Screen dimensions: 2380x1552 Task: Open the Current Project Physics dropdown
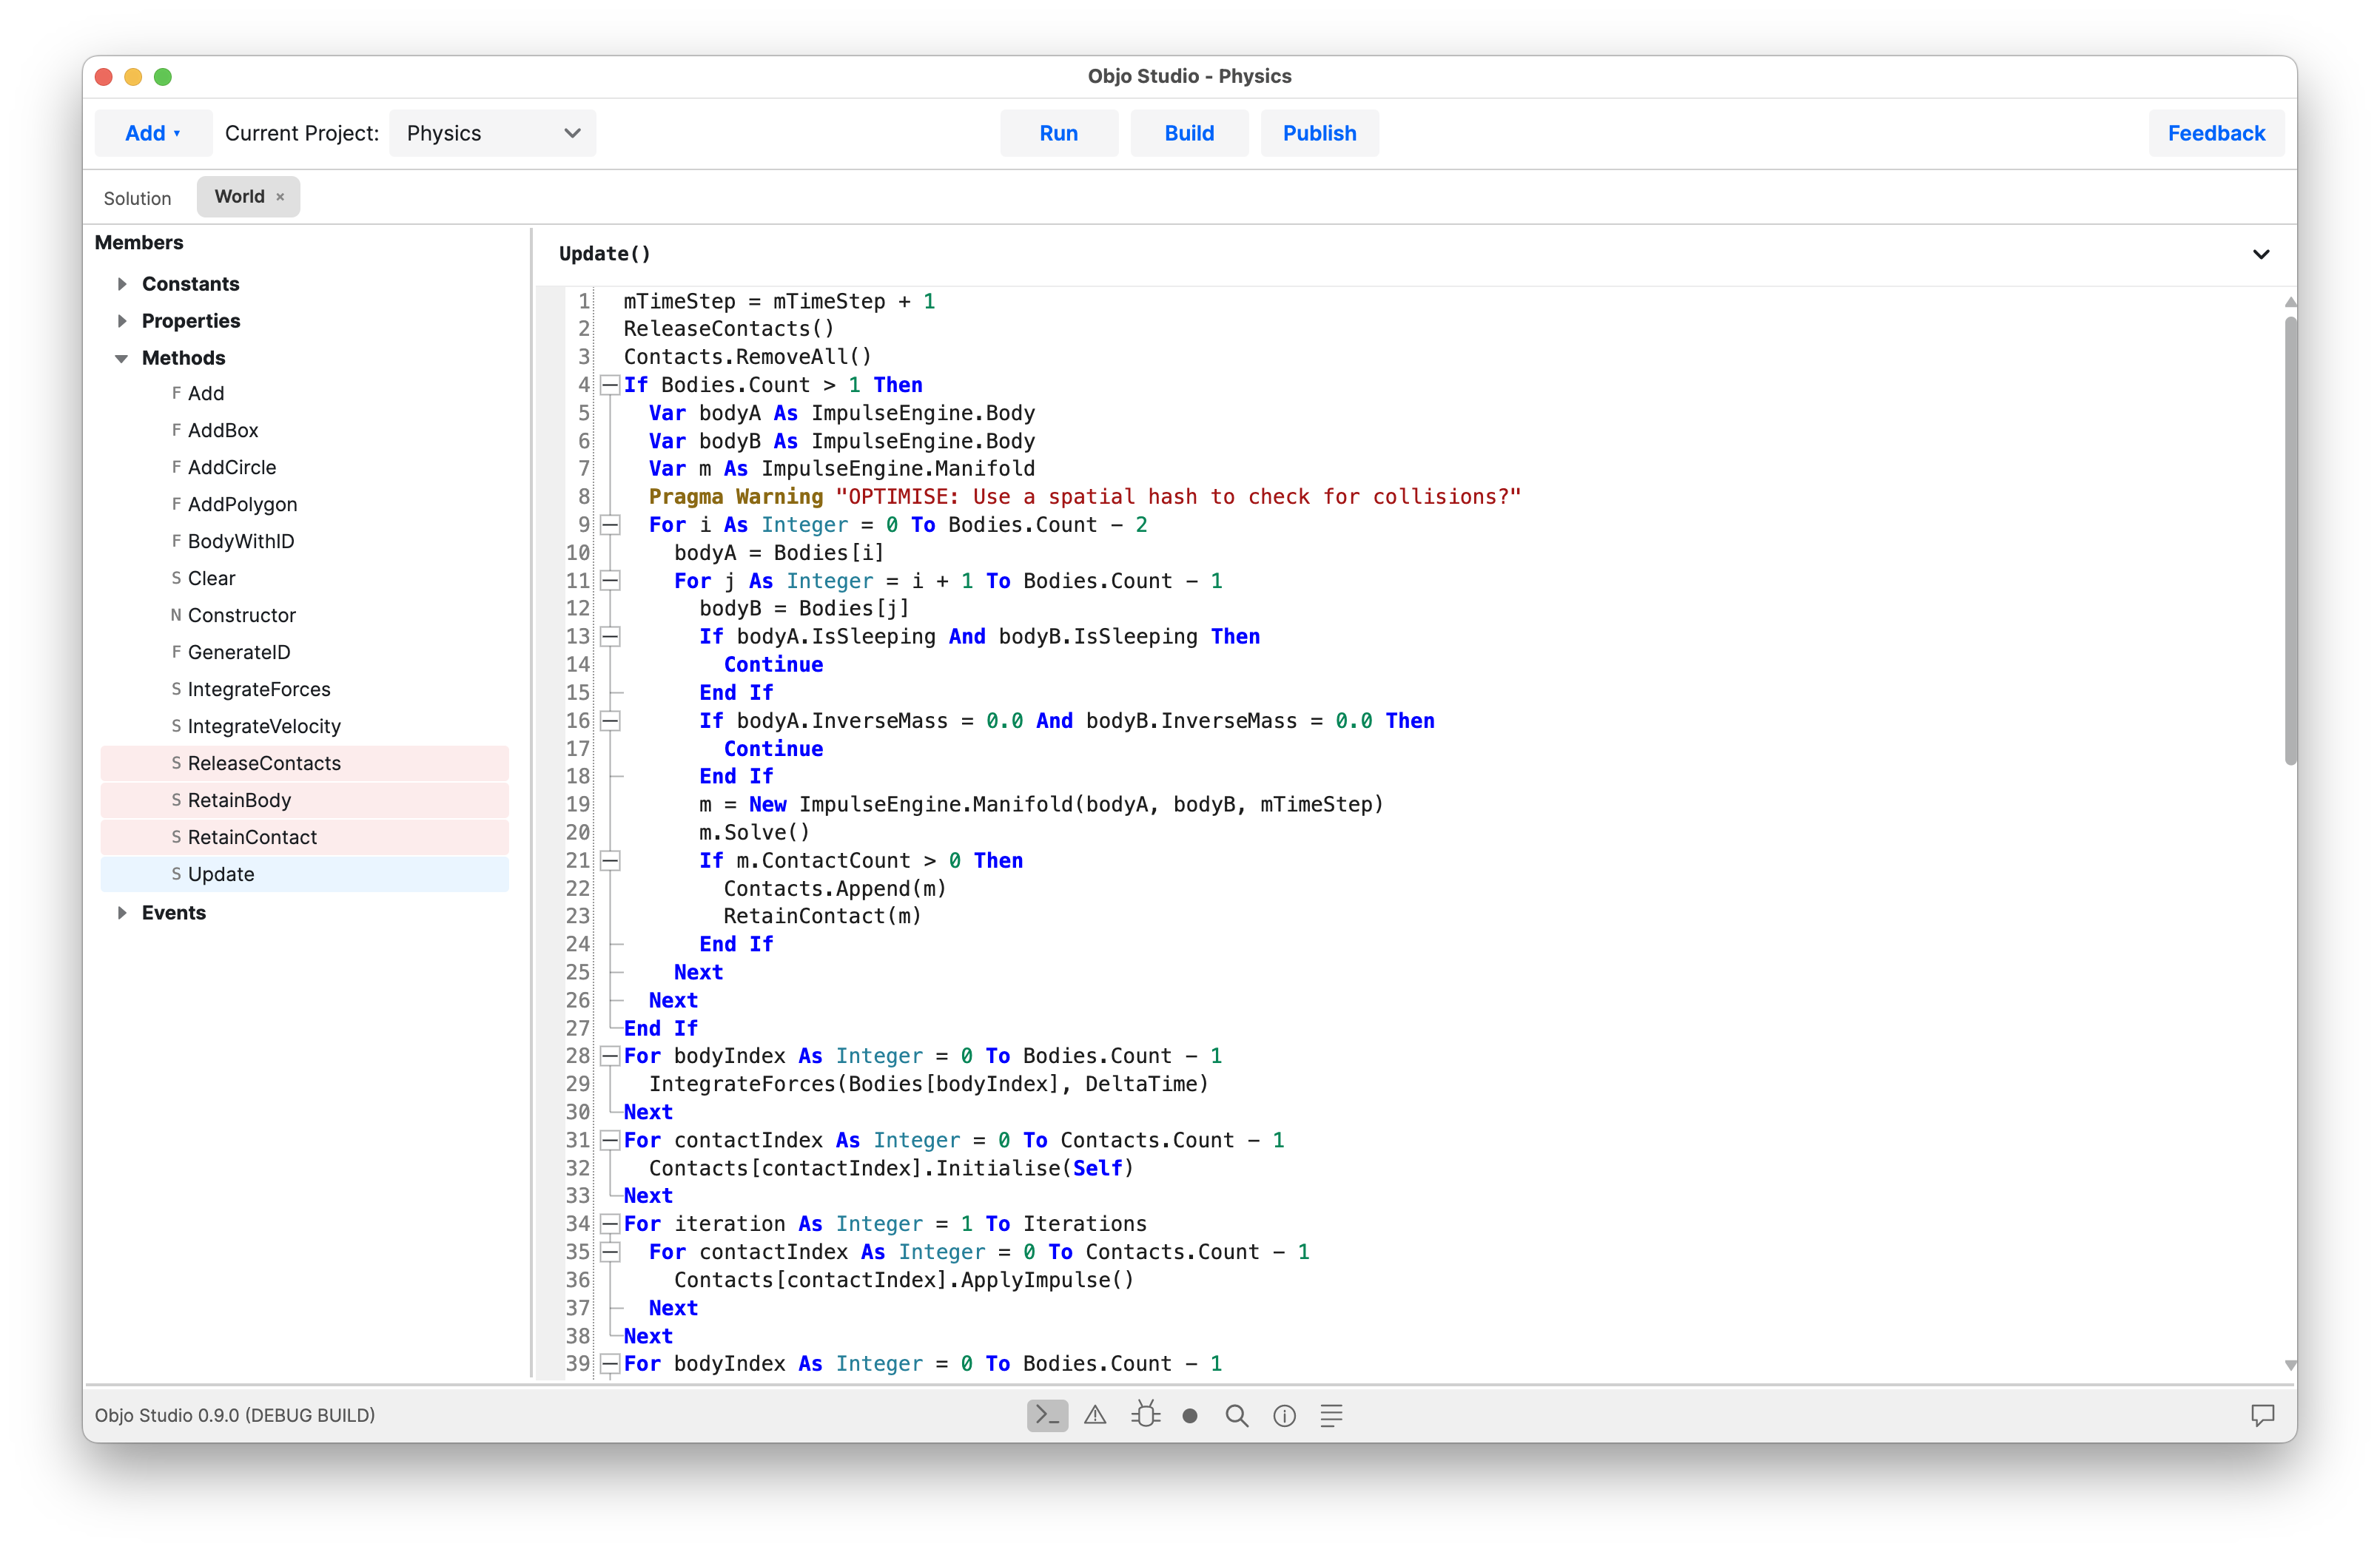pyautogui.click(x=492, y=133)
